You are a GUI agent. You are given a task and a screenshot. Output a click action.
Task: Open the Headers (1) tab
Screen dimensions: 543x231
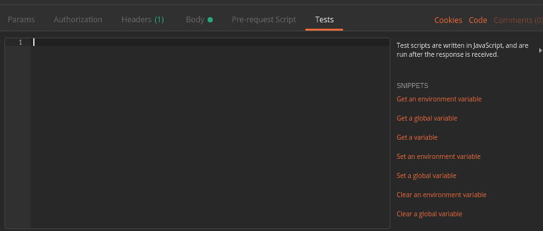[x=142, y=20]
